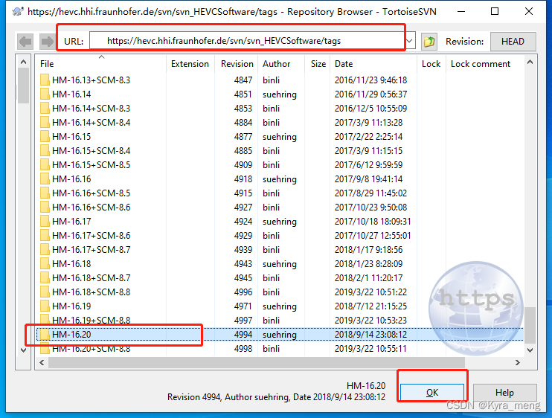
Task: Click revision number 4994
Action: [x=243, y=334]
